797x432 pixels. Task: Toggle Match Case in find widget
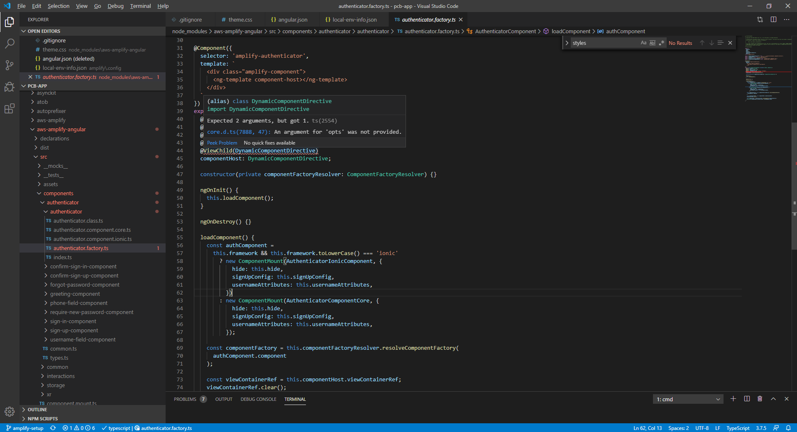point(643,43)
